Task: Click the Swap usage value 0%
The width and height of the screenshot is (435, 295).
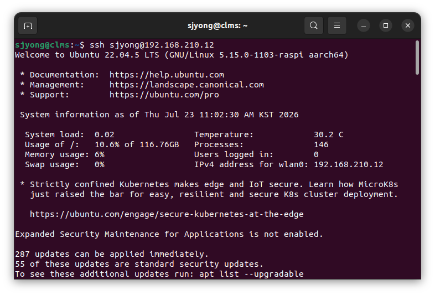Action: [x=100, y=164]
